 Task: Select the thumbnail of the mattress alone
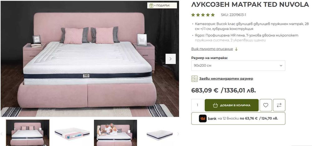pos(159,135)
